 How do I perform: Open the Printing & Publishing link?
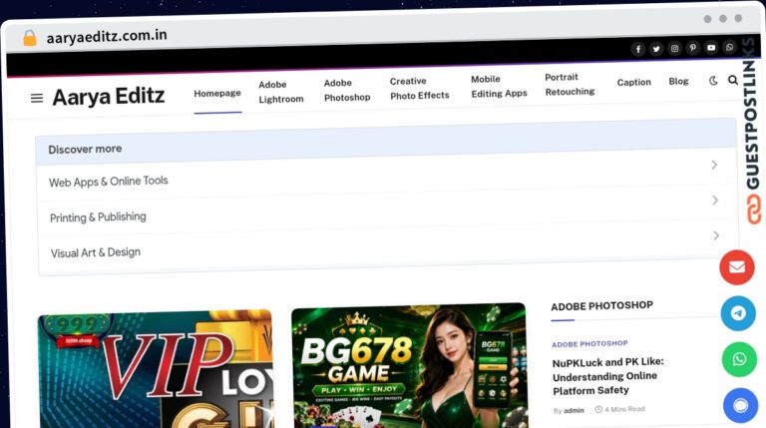[98, 217]
